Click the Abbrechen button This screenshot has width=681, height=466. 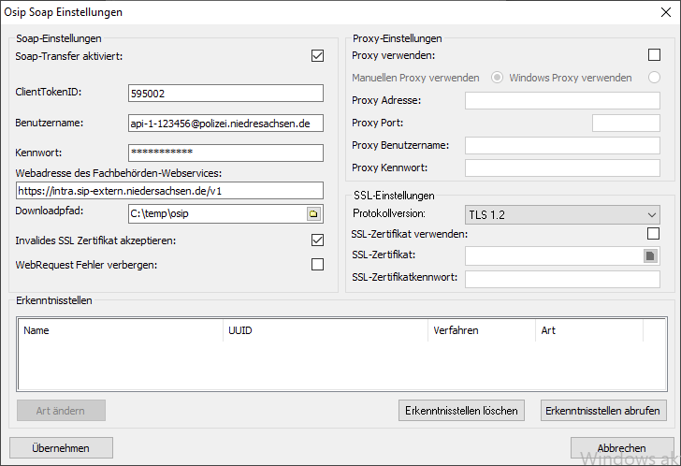(621, 448)
